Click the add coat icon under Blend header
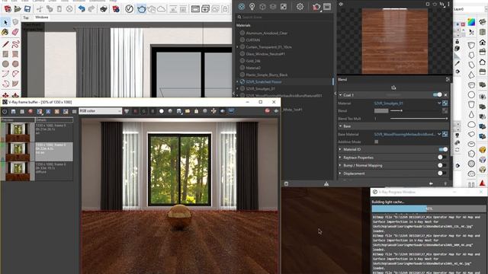Screen dimensions: 488x274 tap(393, 88)
